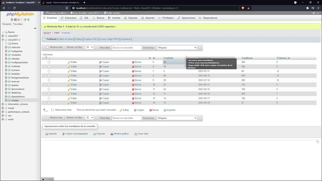Select tclientes table in the tree

[x=16, y=59]
